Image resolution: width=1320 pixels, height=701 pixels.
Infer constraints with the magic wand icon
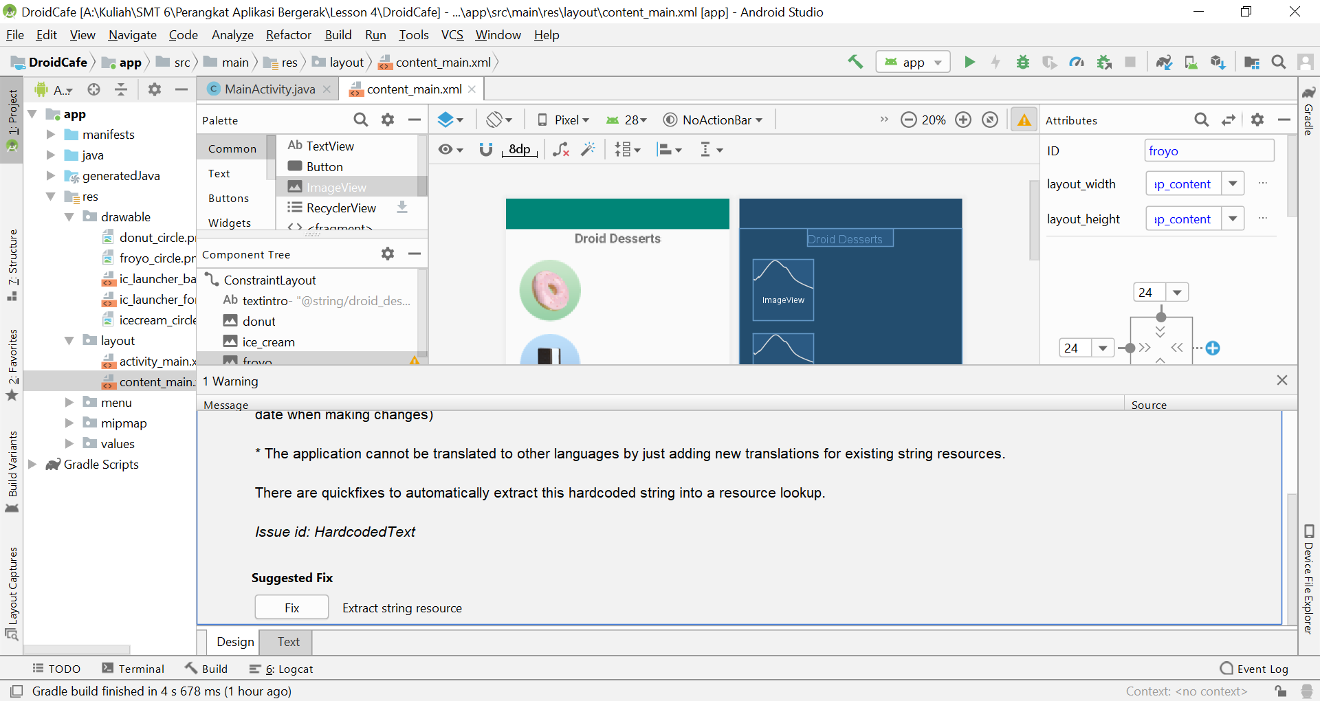(588, 149)
